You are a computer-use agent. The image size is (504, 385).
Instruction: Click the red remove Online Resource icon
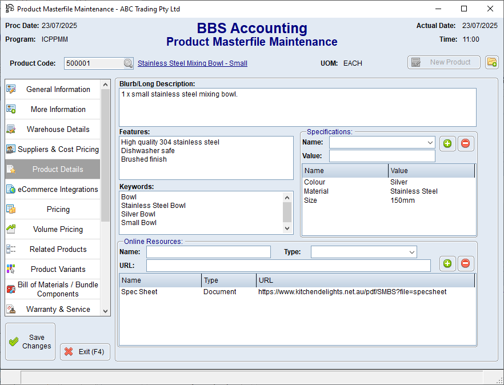465,263
